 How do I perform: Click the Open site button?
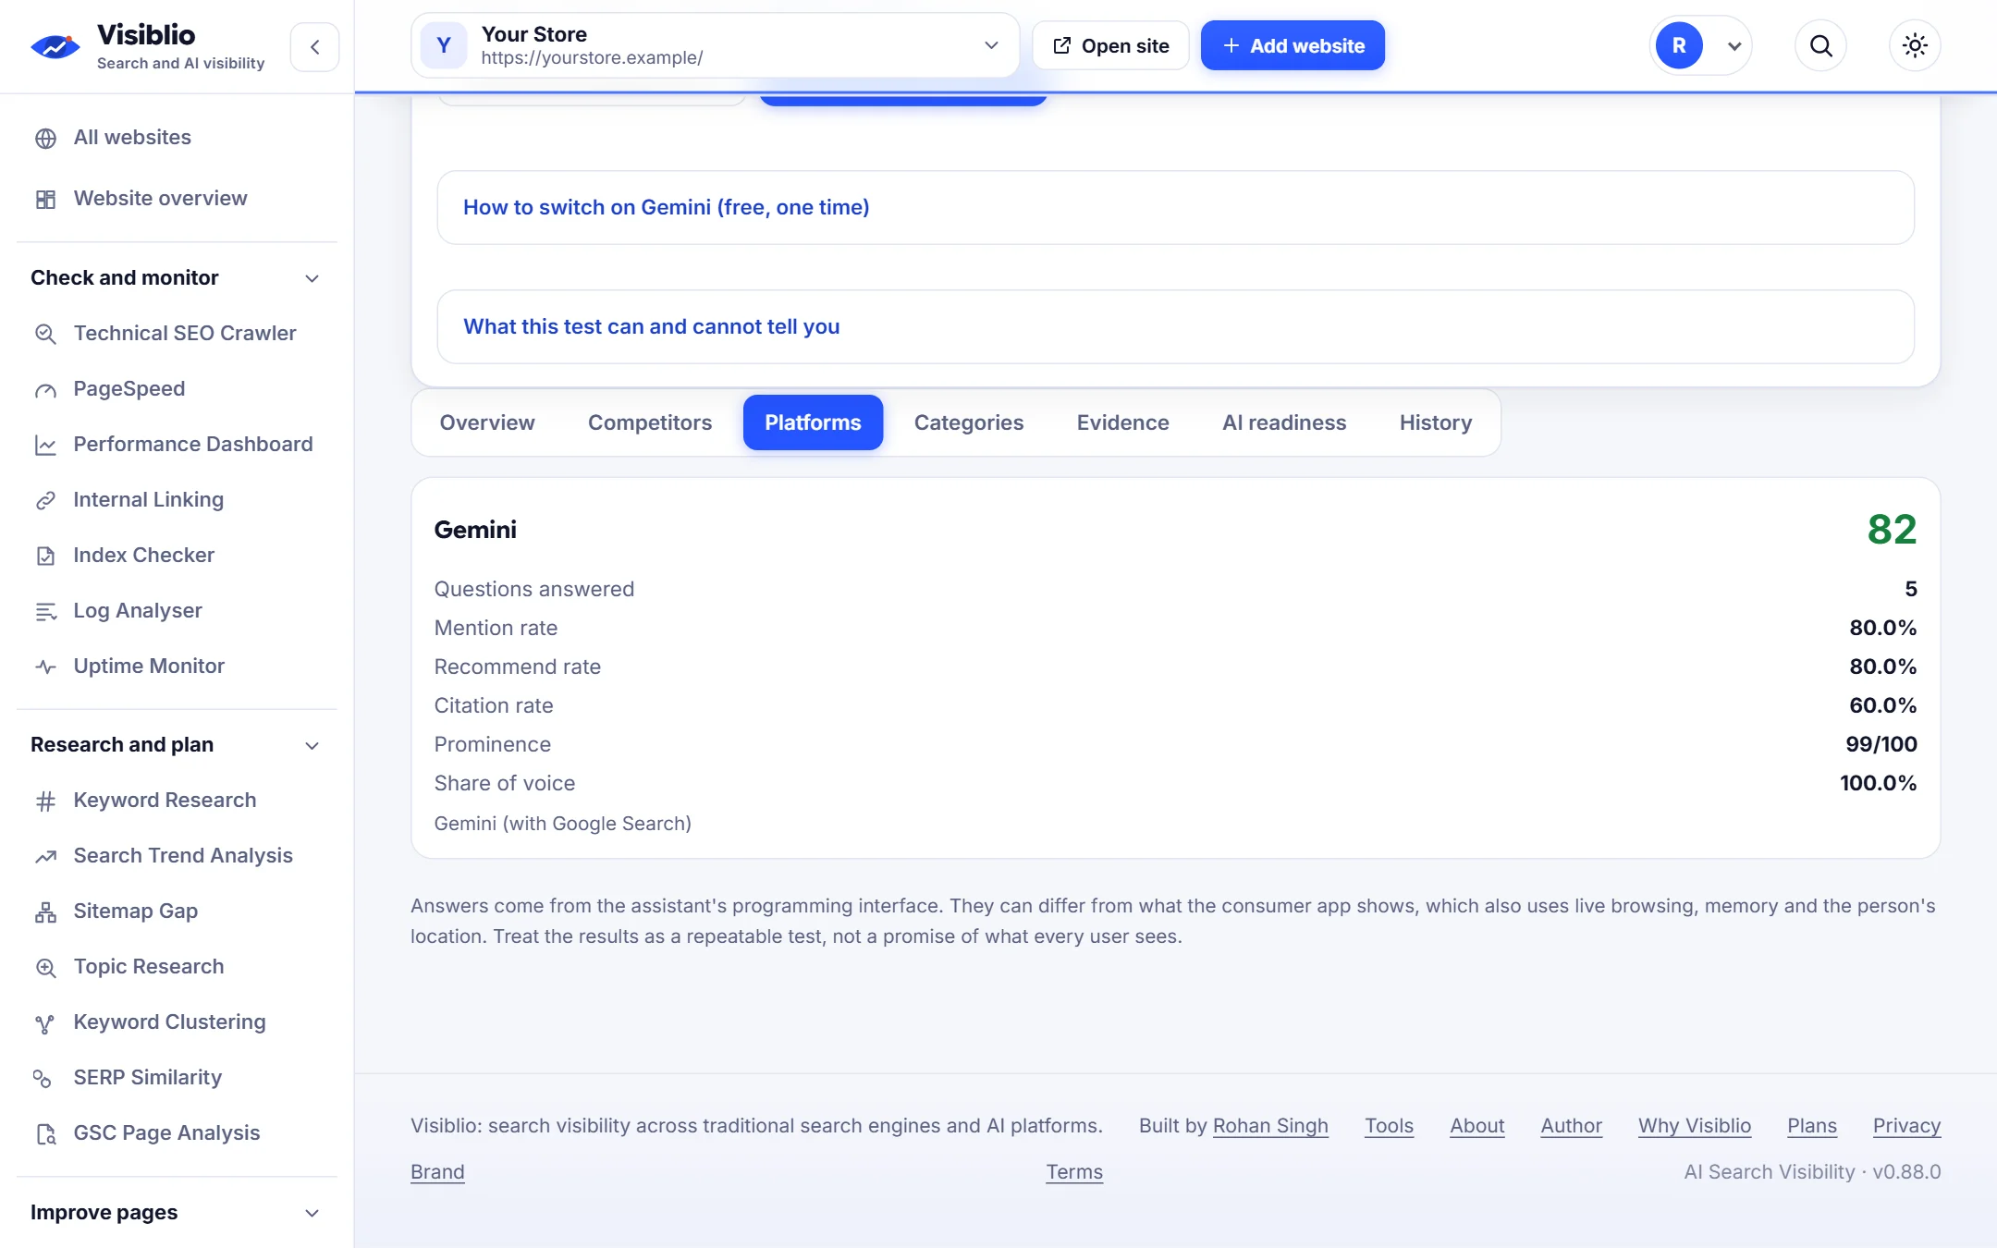click(x=1110, y=45)
